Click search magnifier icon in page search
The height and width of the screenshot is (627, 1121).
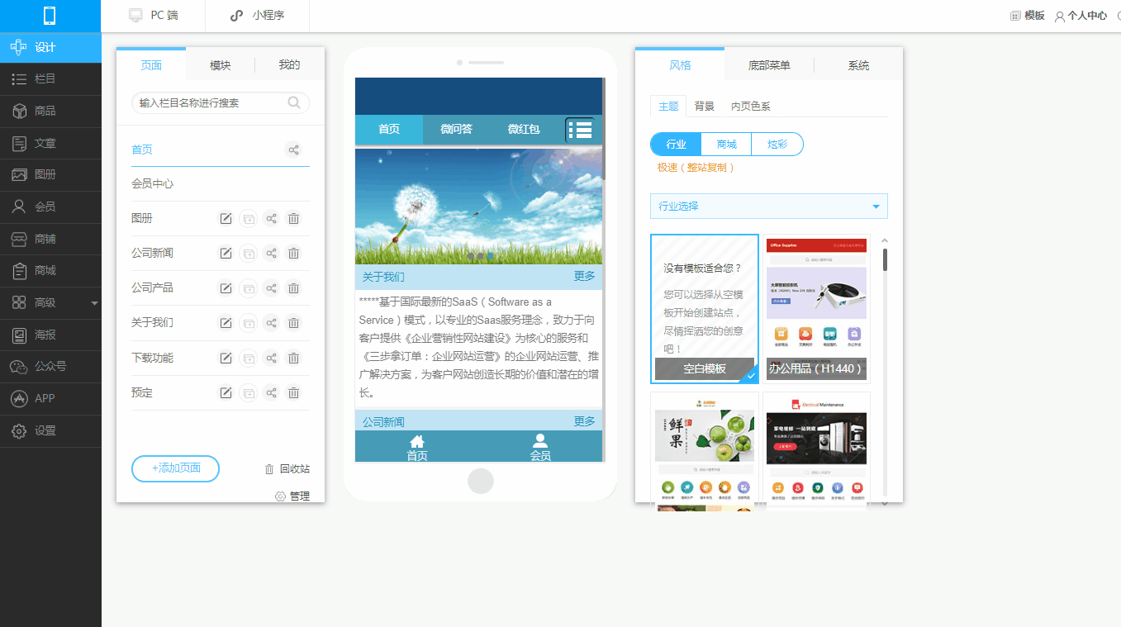[294, 103]
